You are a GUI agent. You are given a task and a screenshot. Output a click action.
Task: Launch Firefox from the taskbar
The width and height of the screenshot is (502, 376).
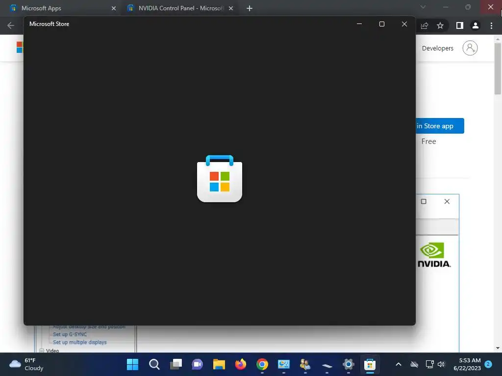240,364
